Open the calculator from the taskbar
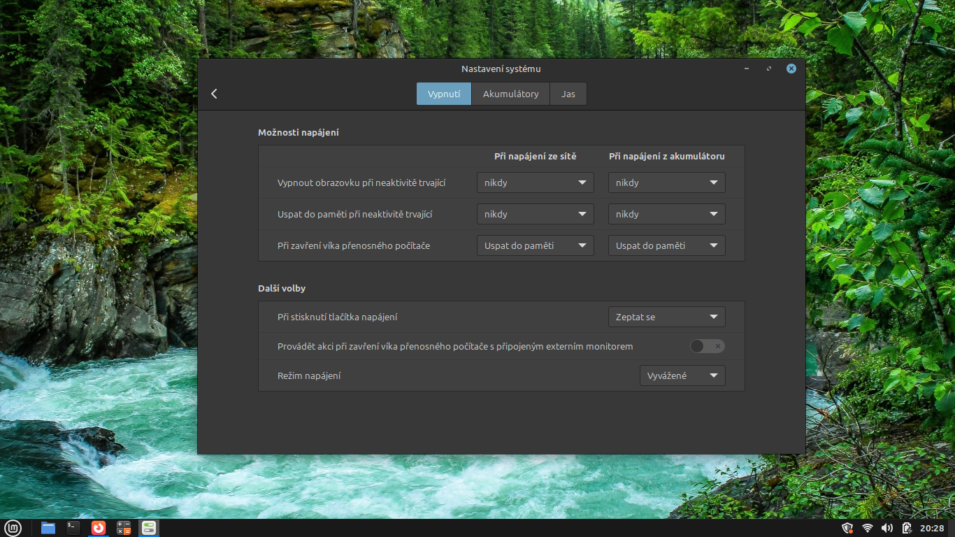This screenshot has width=955, height=537. (124, 528)
